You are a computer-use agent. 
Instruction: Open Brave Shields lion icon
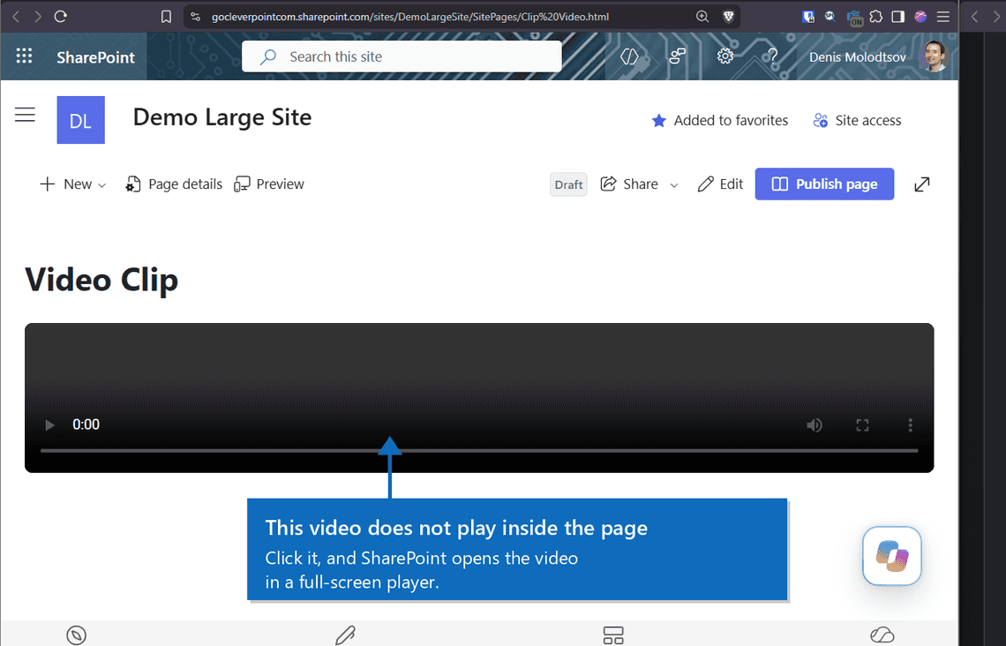(x=728, y=17)
